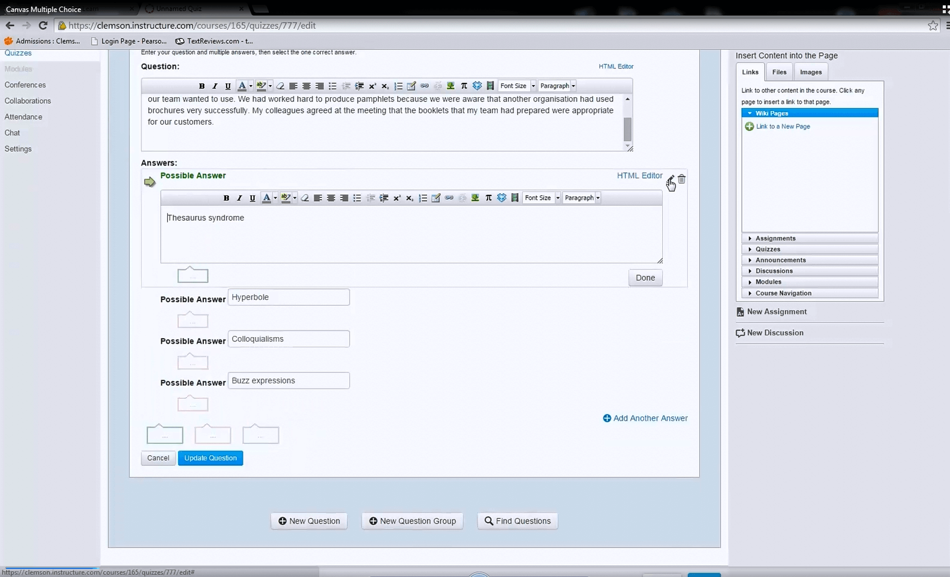Embed an image in the Possible Answer editor
The height and width of the screenshot is (577, 950).
click(x=475, y=198)
